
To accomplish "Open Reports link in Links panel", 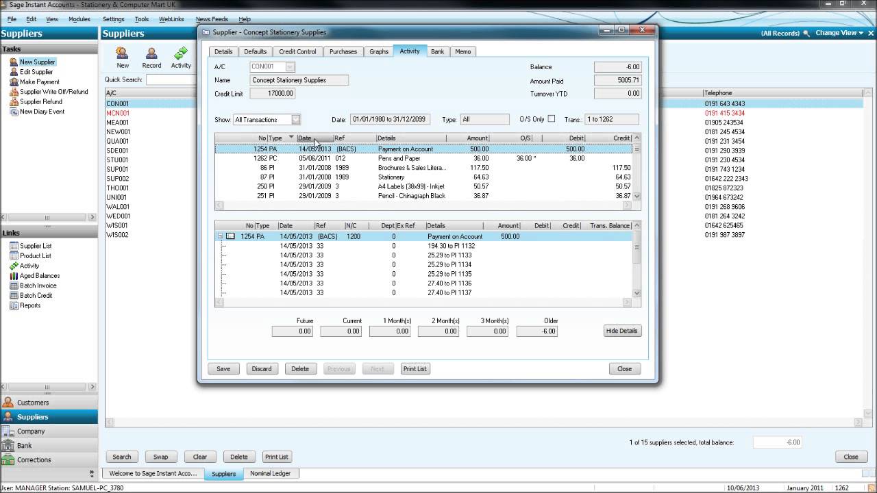I will coord(30,305).
